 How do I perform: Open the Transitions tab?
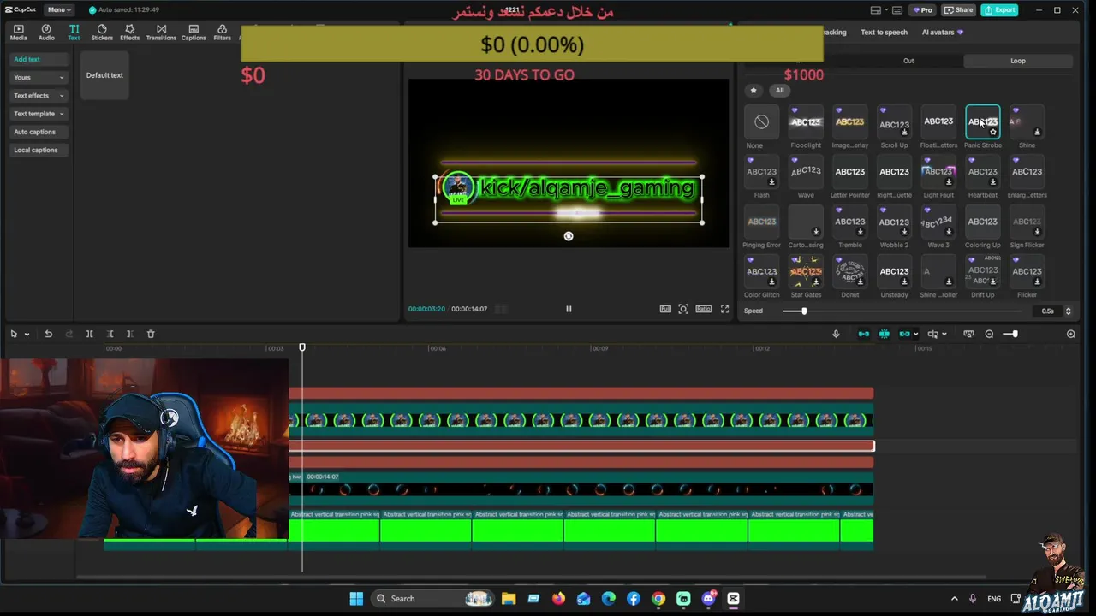click(x=161, y=33)
